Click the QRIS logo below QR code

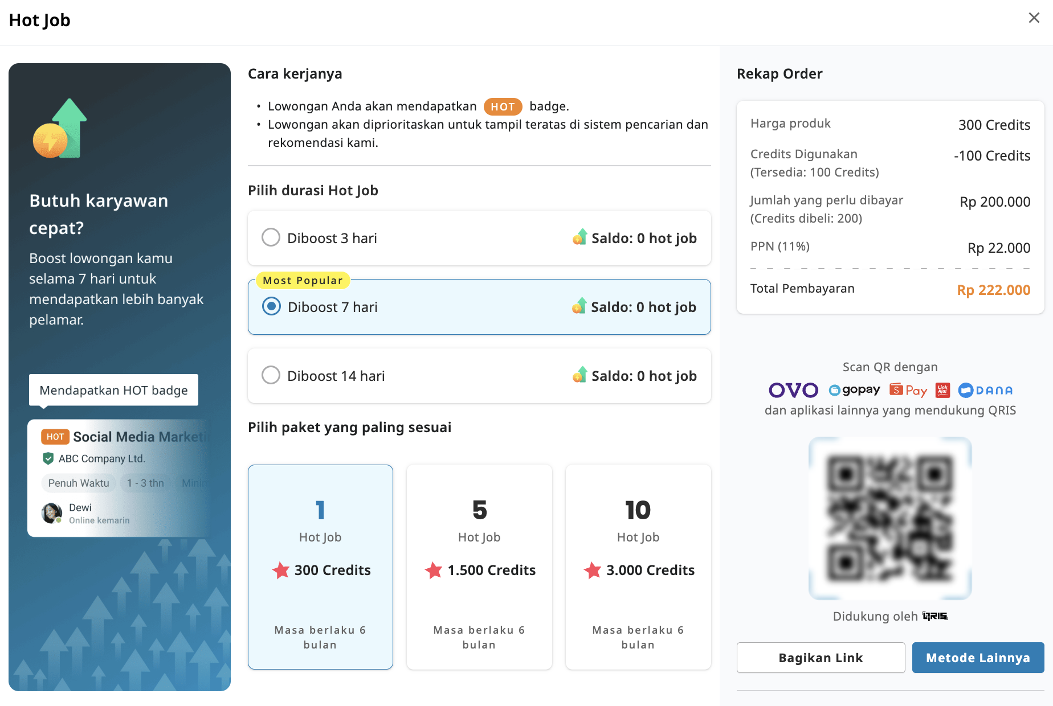tap(935, 616)
